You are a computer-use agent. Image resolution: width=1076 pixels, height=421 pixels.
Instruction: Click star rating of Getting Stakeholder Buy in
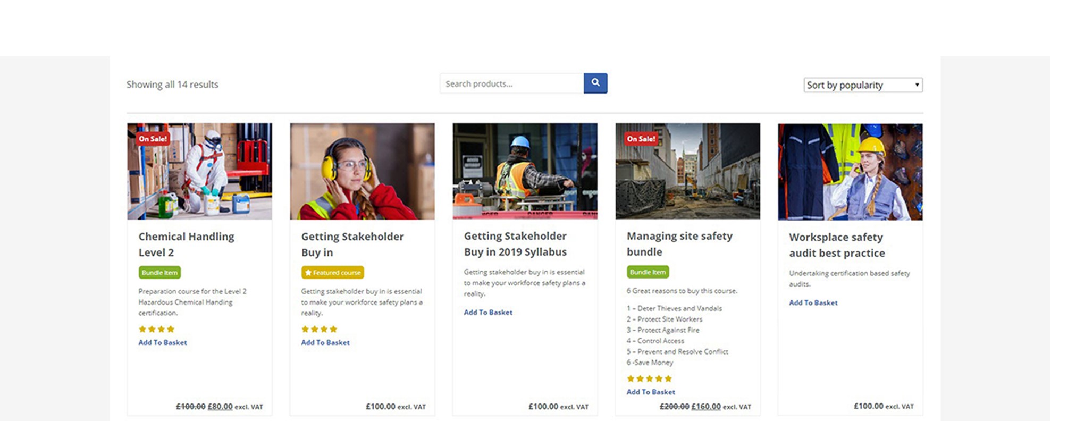(319, 329)
